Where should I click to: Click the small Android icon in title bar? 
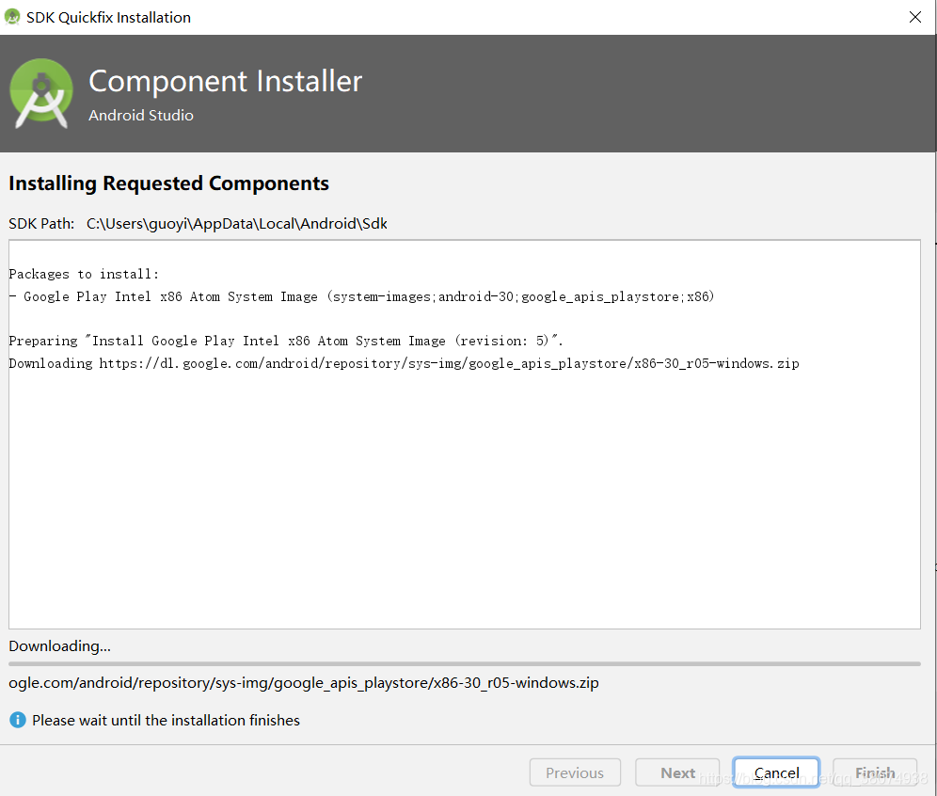(x=12, y=17)
